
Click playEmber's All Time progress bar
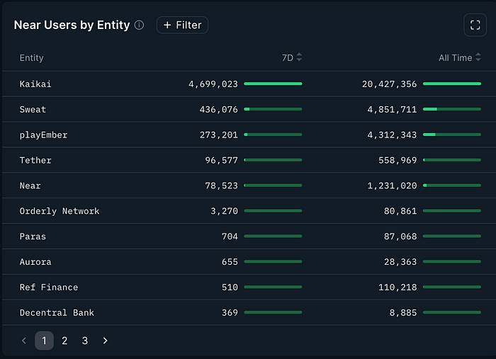(x=452, y=135)
